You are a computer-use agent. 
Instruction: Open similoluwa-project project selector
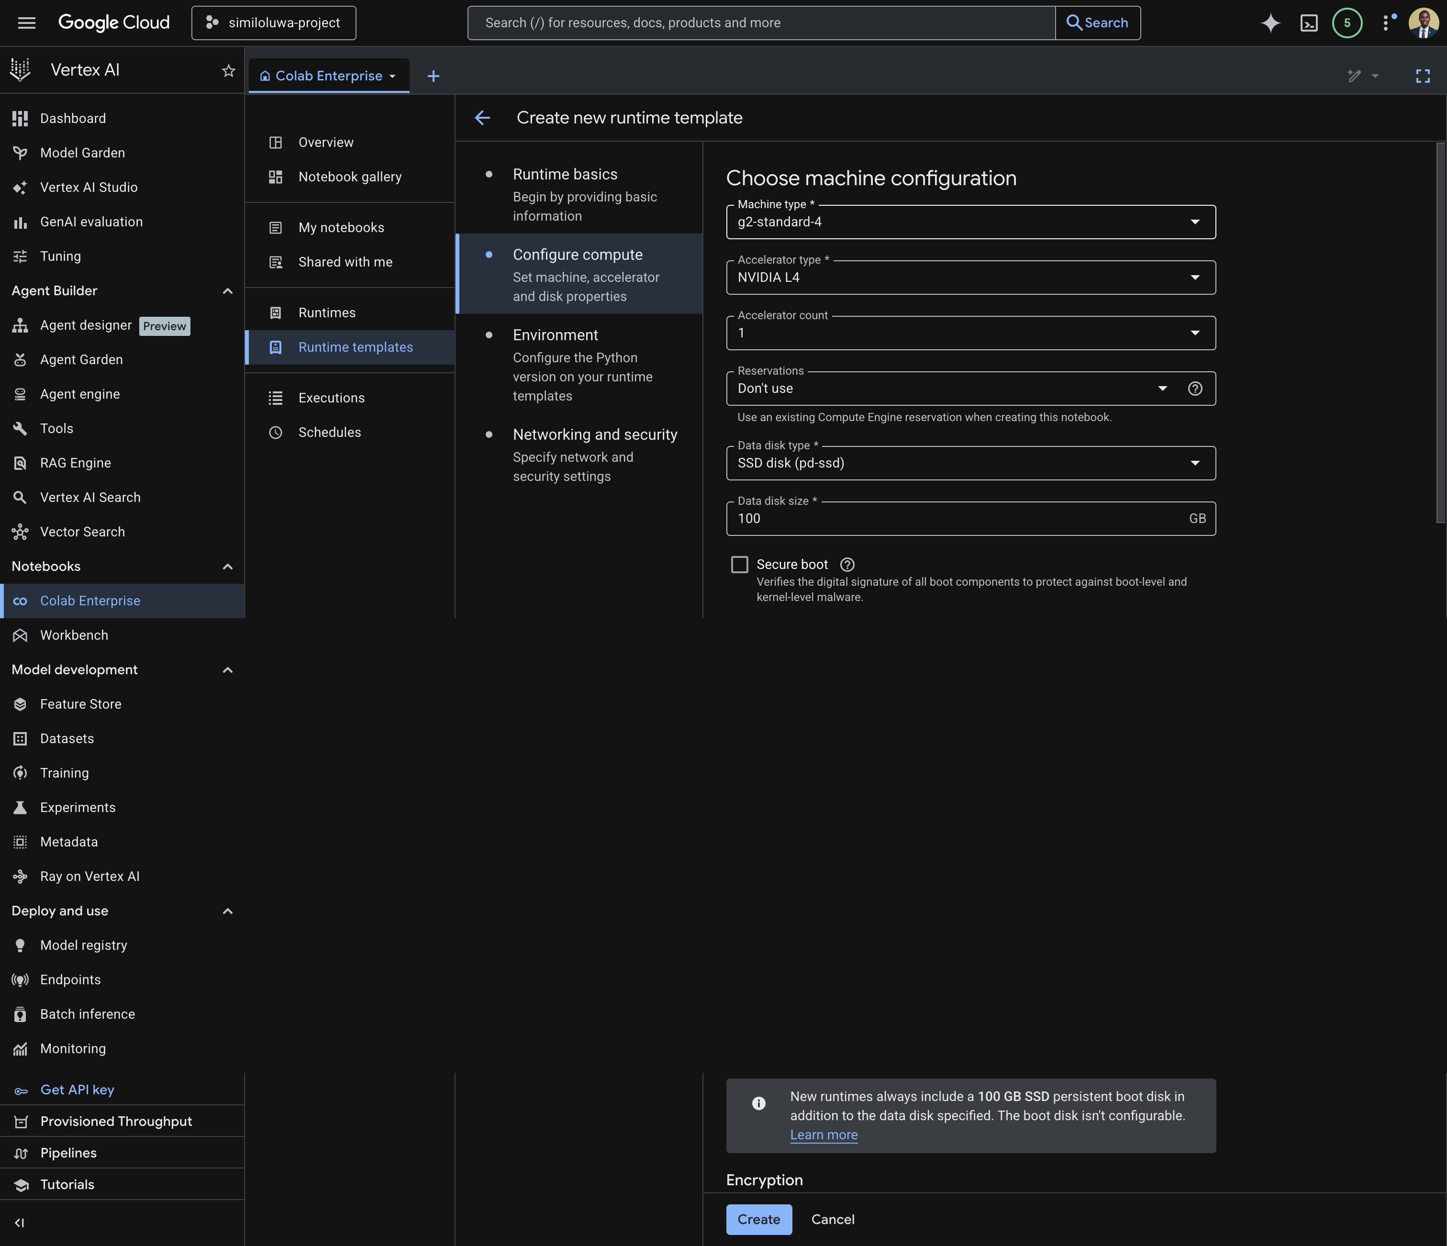click(x=274, y=23)
